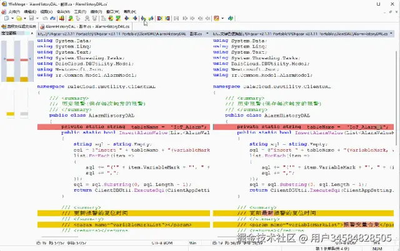This screenshot has height=251, width=400.
Task: Click 'using System.Text;' in right pane
Action: pos(240,52)
